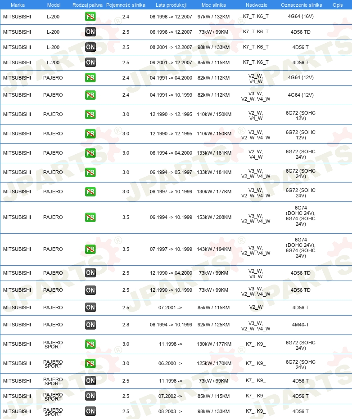Image resolution: width=352 pixels, height=419 pixels.
Task: Select petrol icon in the 153kW/208KM row
Action: (90, 217)
